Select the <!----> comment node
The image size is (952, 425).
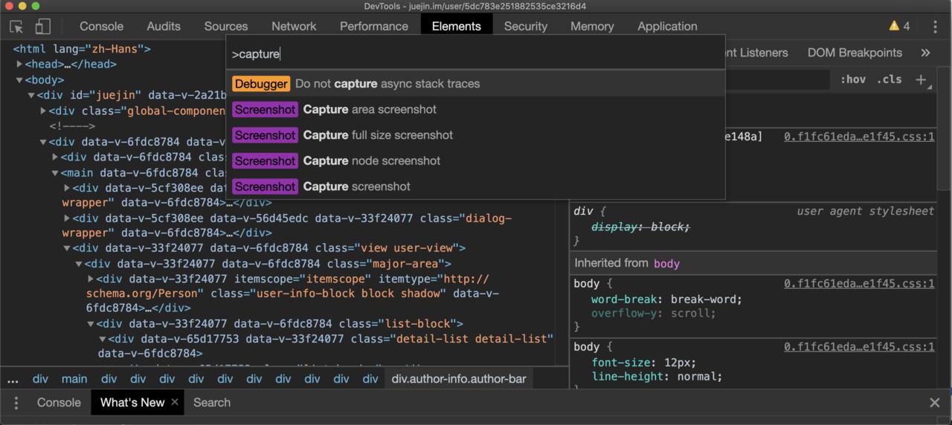coord(72,126)
